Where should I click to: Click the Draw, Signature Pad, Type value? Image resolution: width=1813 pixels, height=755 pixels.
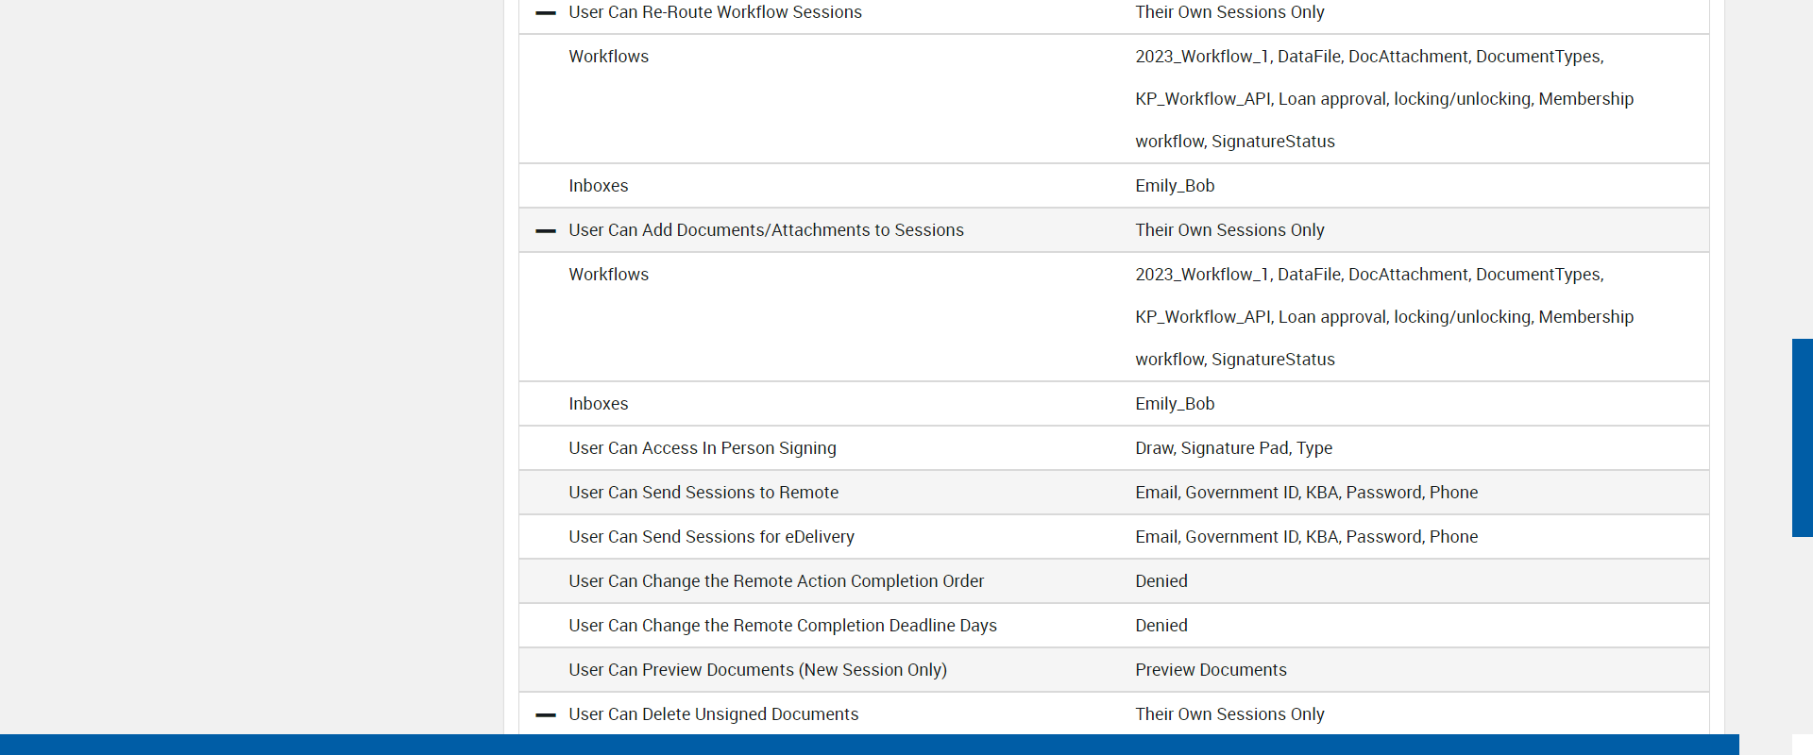pos(1233,448)
